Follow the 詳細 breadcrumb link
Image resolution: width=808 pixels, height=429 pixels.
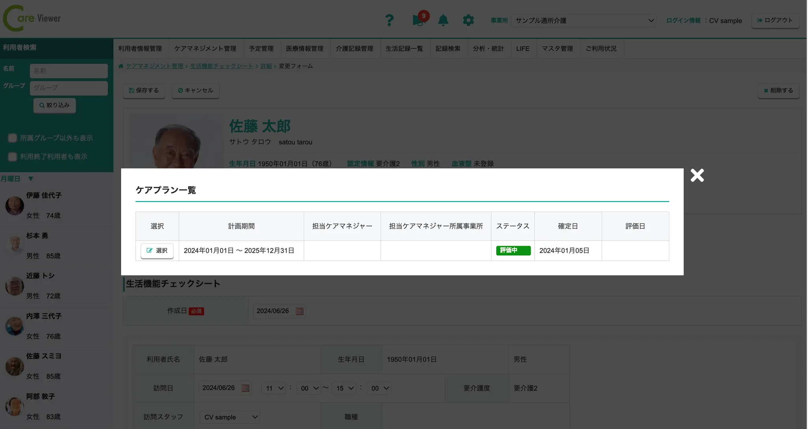pos(266,66)
